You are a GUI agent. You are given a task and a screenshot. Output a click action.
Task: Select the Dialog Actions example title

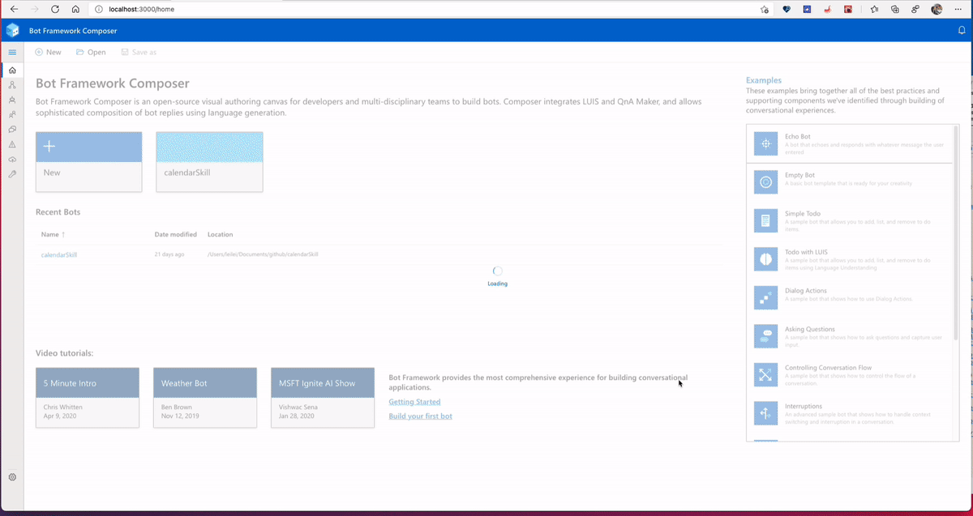pyautogui.click(x=806, y=291)
